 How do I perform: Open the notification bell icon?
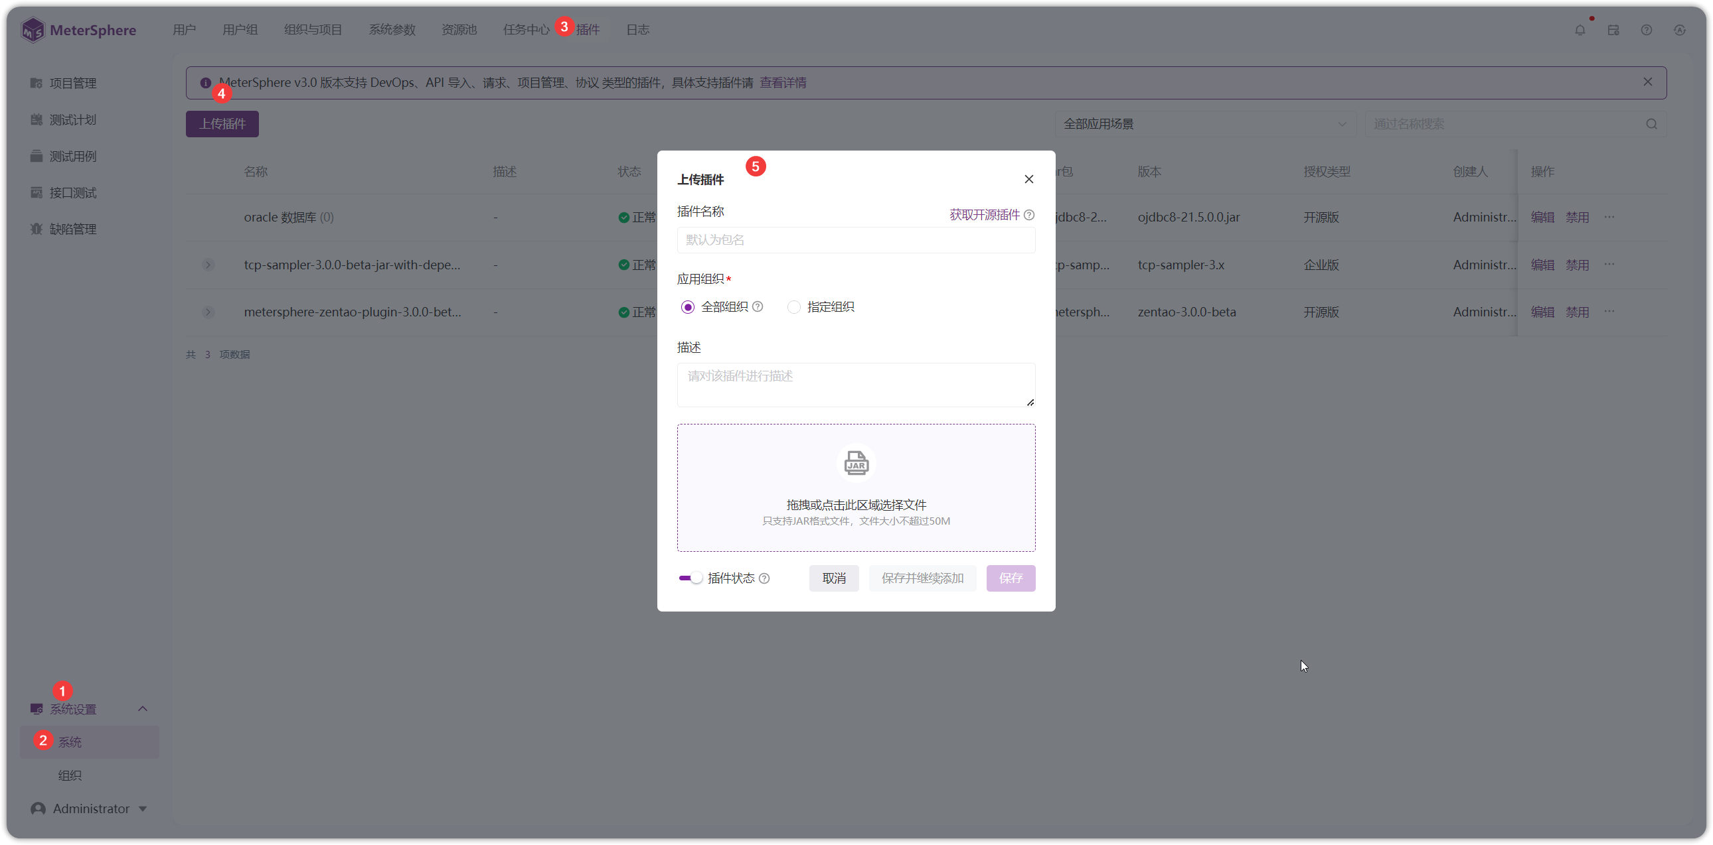coord(1580,30)
